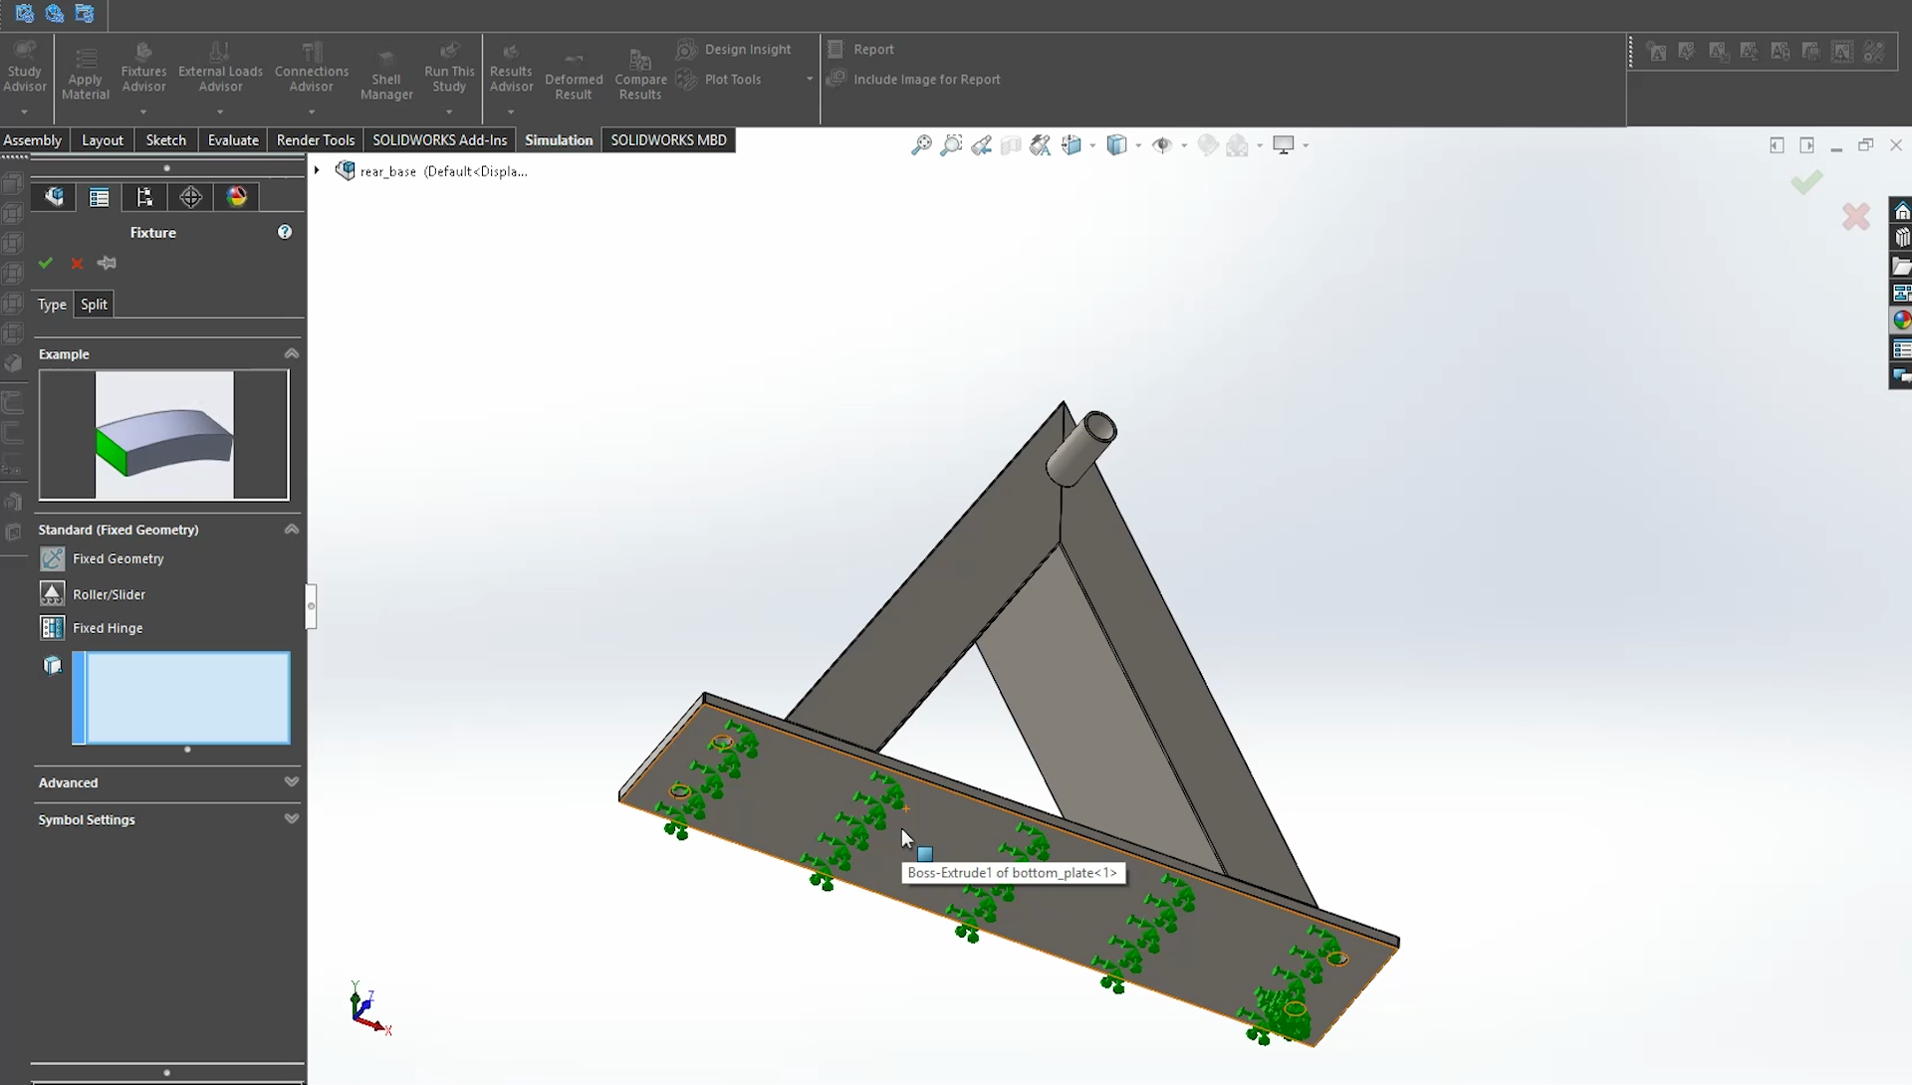
Task: Select the Fixed Hinge fixture type
Action: coord(92,628)
